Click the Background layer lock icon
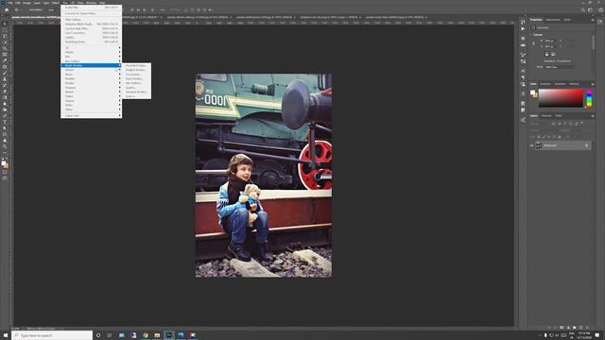 [586, 145]
